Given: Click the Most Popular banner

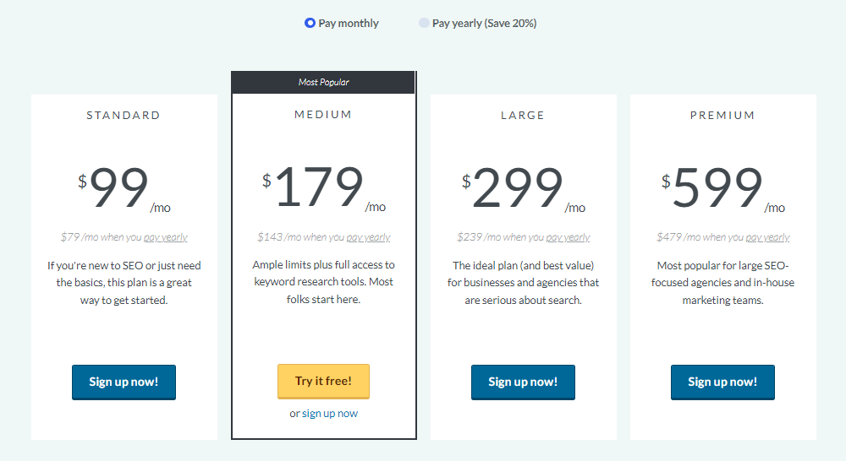Looking at the screenshot, I should coord(323,83).
